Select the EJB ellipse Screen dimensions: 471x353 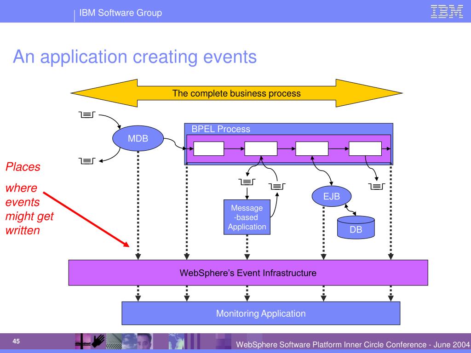pos(332,196)
